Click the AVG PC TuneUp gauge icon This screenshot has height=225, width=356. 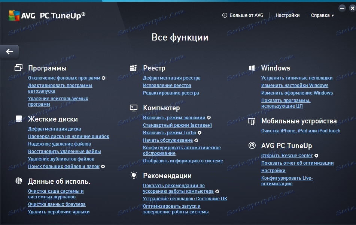(252, 145)
